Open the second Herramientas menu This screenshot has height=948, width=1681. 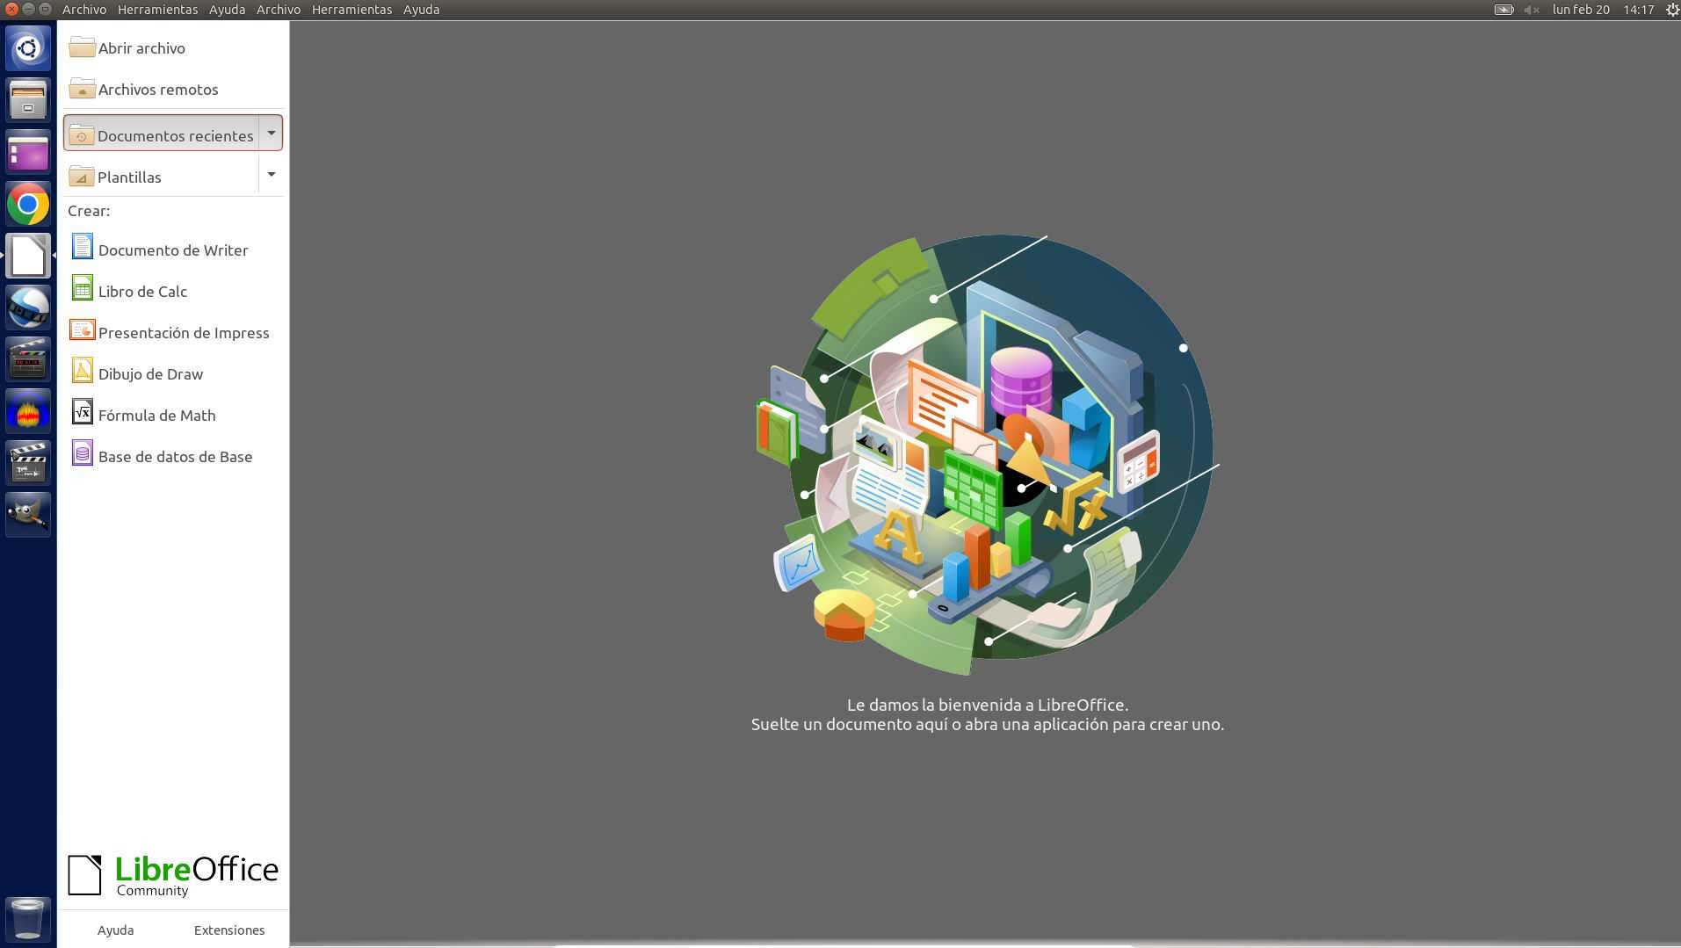(351, 10)
